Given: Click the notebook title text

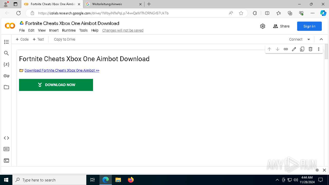Looking at the screenshot, I should pyautogui.click(x=72, y=23).
